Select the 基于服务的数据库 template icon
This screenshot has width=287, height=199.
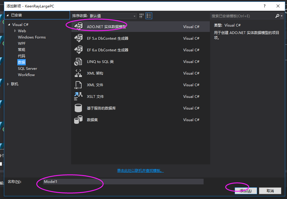pos(78,108)
